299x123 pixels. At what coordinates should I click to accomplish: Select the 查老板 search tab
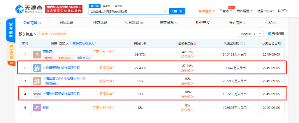pos(106,6)
